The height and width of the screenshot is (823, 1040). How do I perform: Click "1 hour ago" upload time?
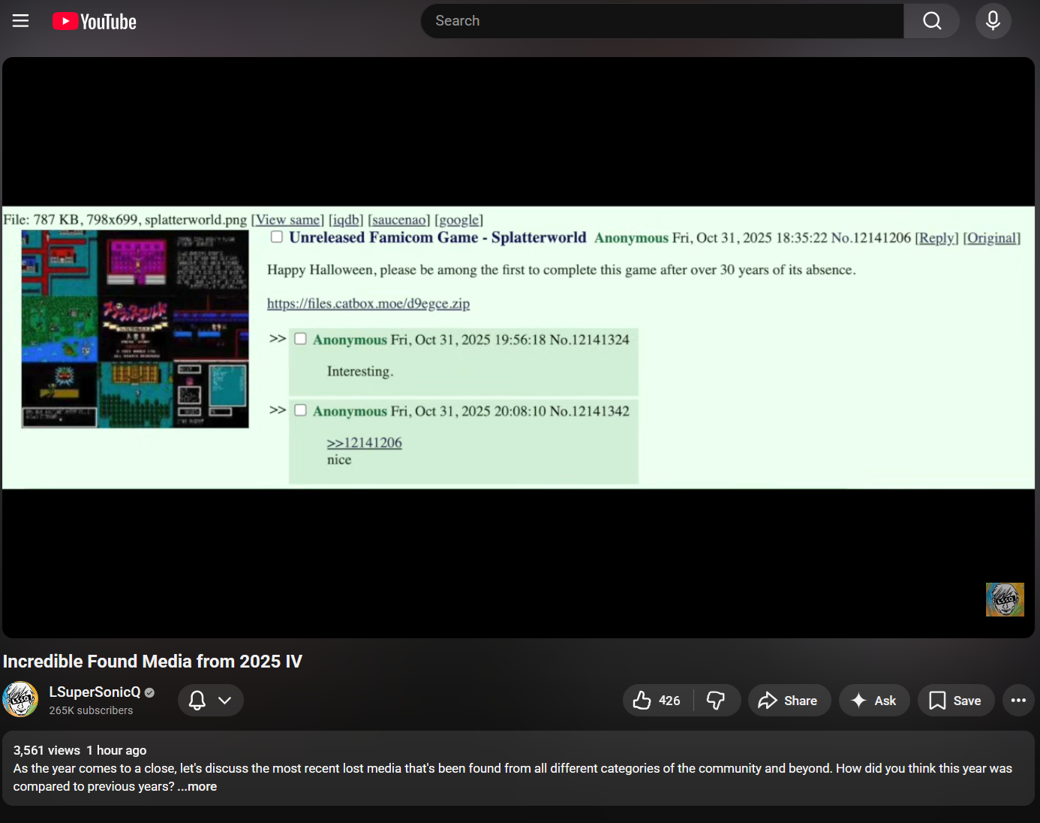pyautogui.click(x=116, y=750)
